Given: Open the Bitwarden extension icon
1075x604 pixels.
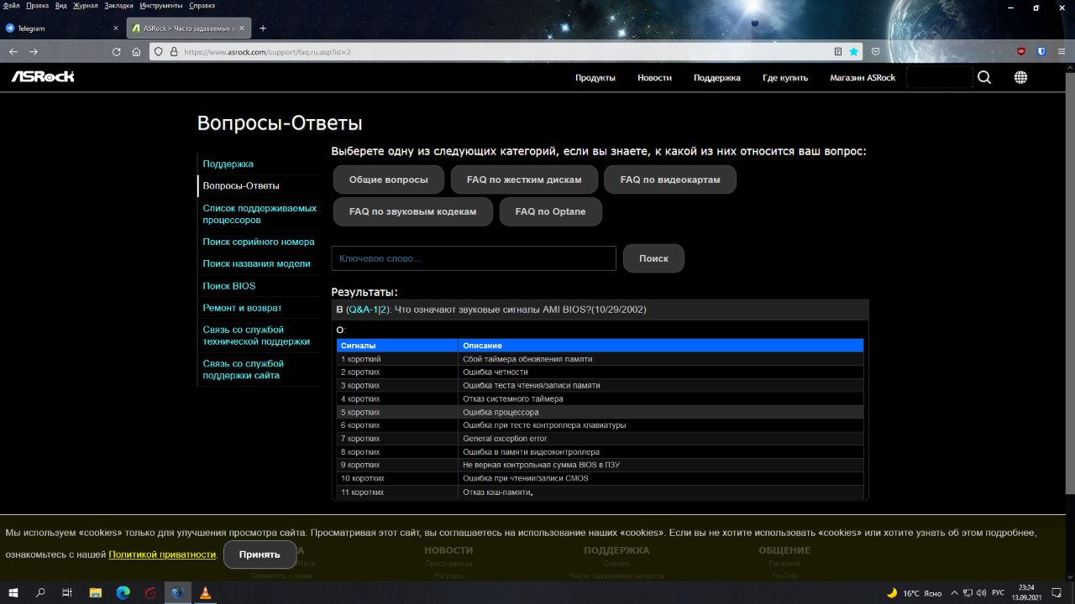Looking at the screenshot, I should [1041, 51].
